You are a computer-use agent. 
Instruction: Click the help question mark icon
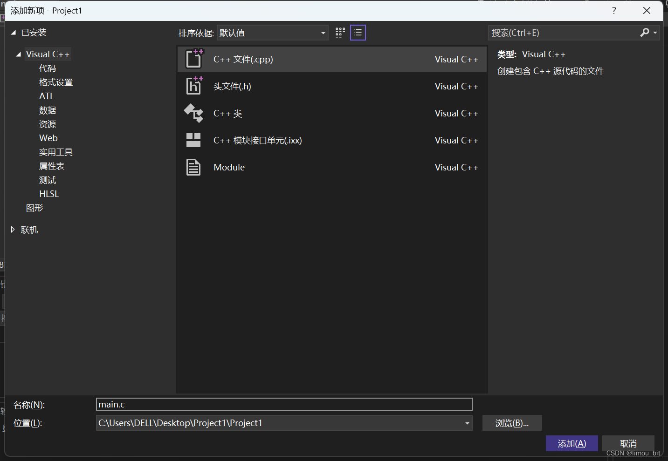[614, 11]
